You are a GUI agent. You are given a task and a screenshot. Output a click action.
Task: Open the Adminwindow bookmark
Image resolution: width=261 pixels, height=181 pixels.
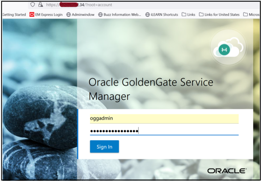pyautogui.click(x=80, y=14)
